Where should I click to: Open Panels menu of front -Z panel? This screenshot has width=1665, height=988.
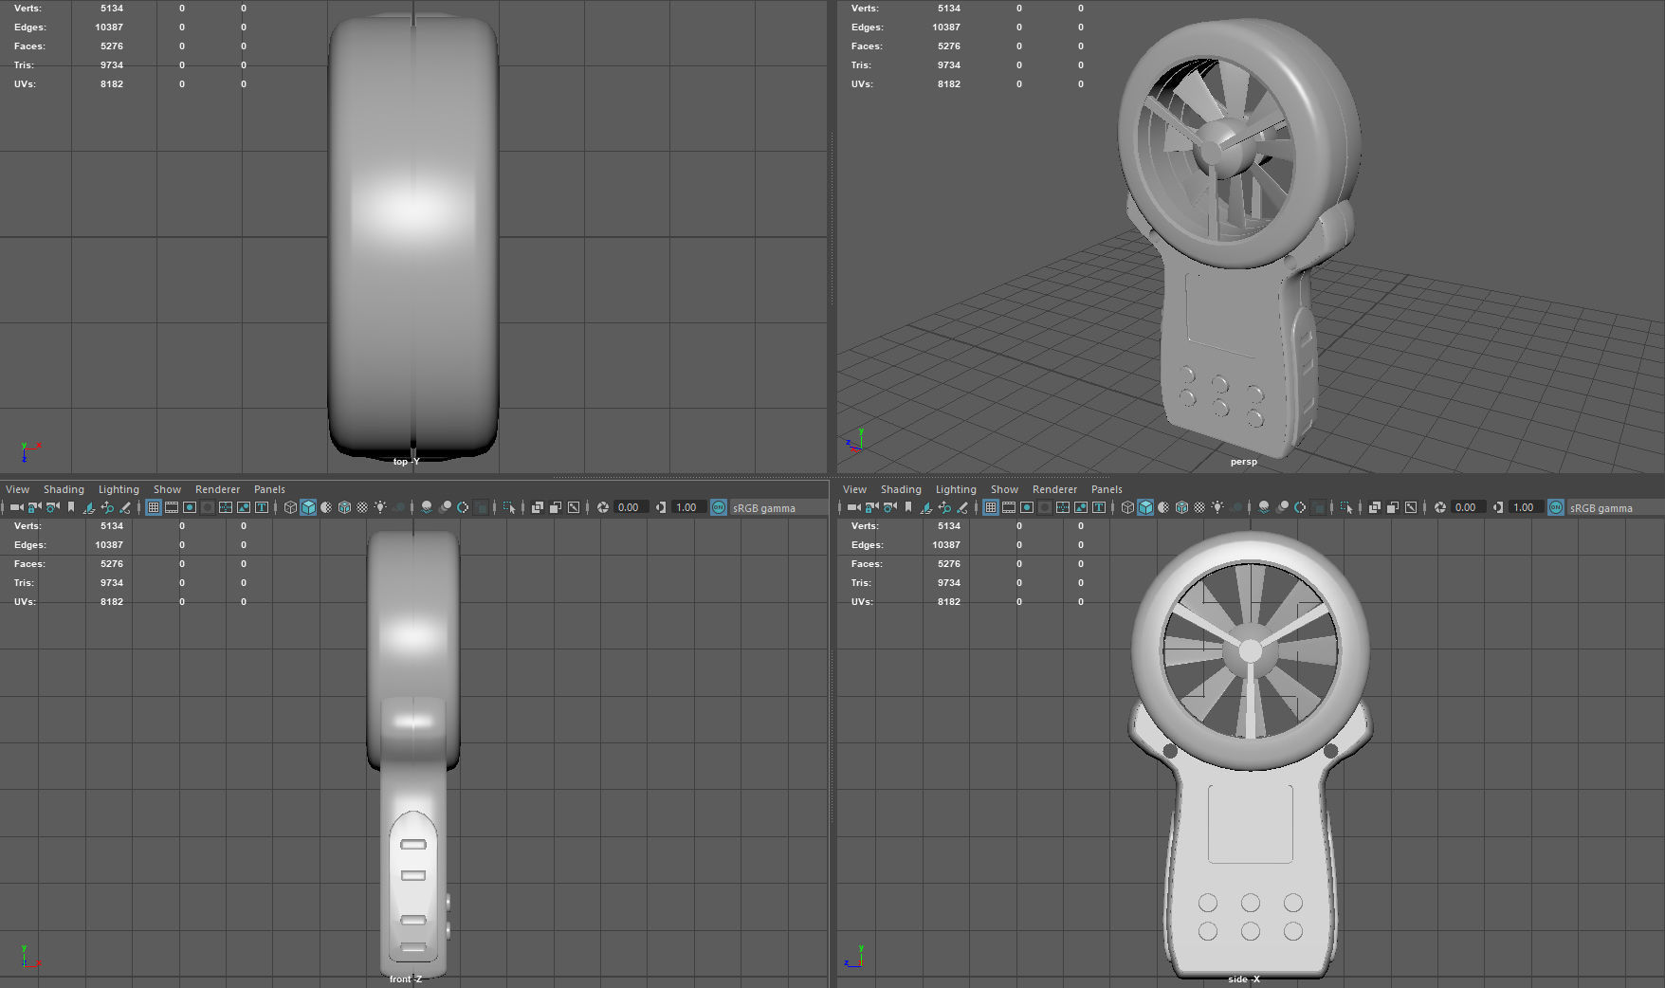(x=269, y=489)
